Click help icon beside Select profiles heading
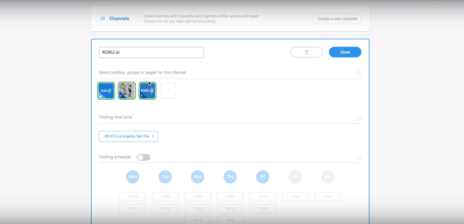The image size is (464, 224). pos(358,74)
